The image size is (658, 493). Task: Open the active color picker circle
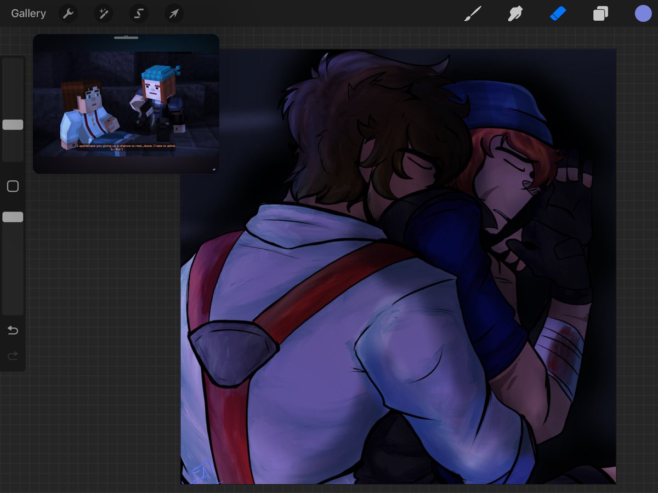point(643,14)
